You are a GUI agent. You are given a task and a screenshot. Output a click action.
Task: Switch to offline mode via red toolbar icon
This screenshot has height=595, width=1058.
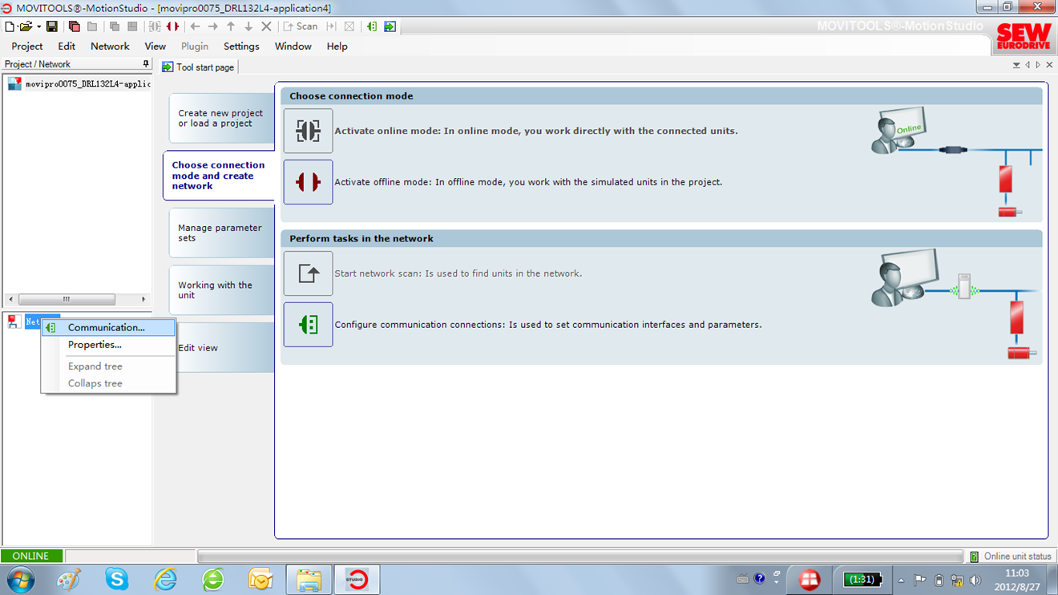(172, 26)
